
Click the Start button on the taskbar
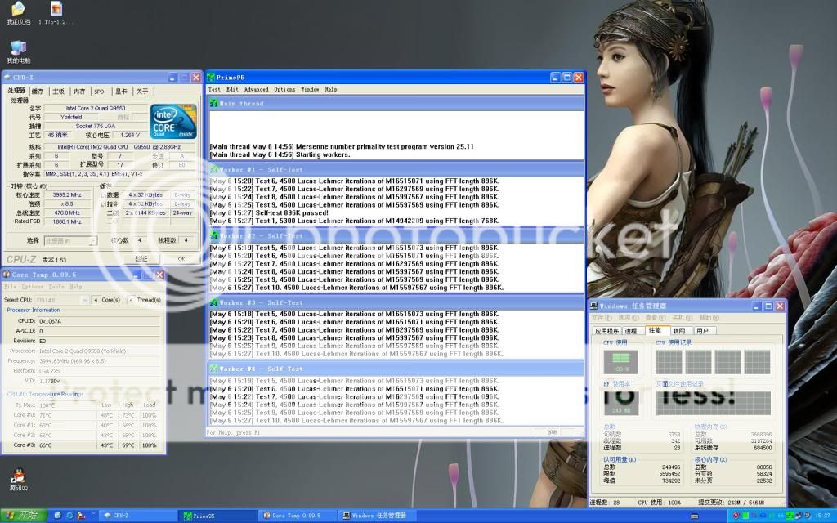[23, 516]
